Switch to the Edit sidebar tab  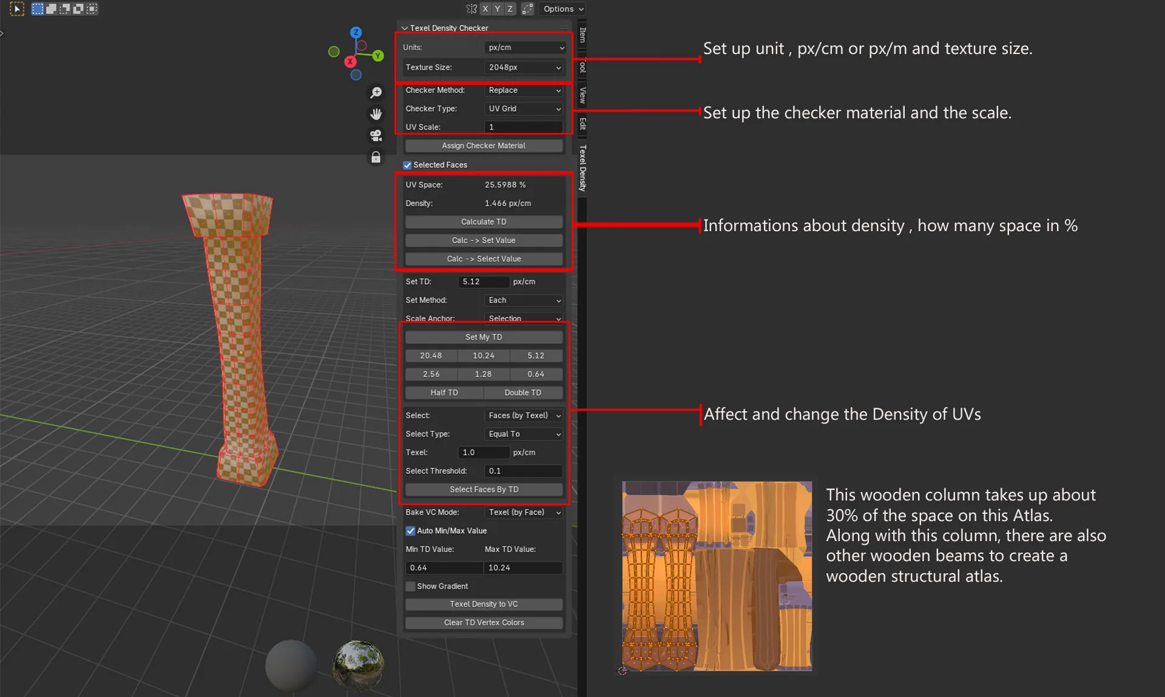582,124
